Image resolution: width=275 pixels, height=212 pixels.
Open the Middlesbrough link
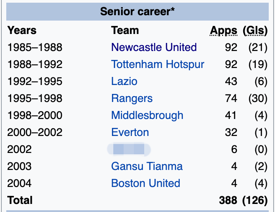(x=147, y=115)
